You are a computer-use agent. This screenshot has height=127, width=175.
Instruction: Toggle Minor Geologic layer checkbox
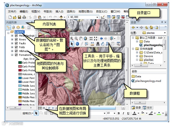(16, 36)
